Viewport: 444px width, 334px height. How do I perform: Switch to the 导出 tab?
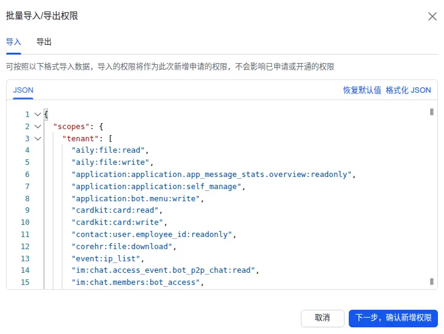pos(44,42)
